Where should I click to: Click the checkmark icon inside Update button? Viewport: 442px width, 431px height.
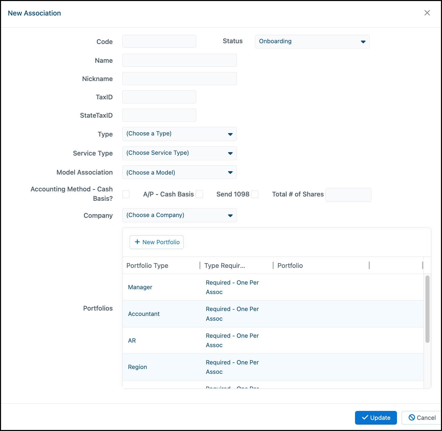pos(365,418)
